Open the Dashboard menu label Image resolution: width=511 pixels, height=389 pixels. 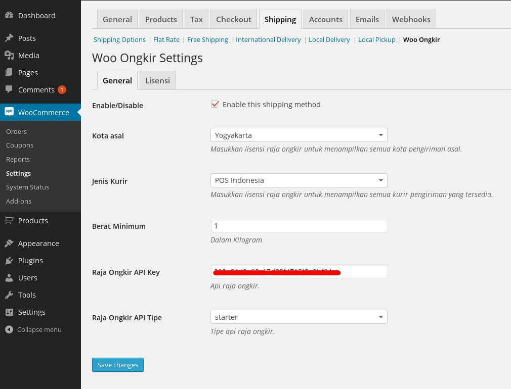click(x=37, y=15)
